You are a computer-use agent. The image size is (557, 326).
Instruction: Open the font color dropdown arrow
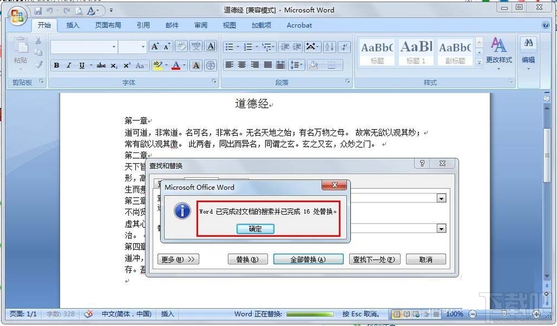(x=184, y=66)
